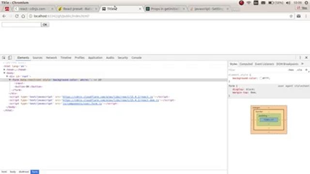
Task: Open the mail indicator in system tray
Action: (x=263, y=3)
